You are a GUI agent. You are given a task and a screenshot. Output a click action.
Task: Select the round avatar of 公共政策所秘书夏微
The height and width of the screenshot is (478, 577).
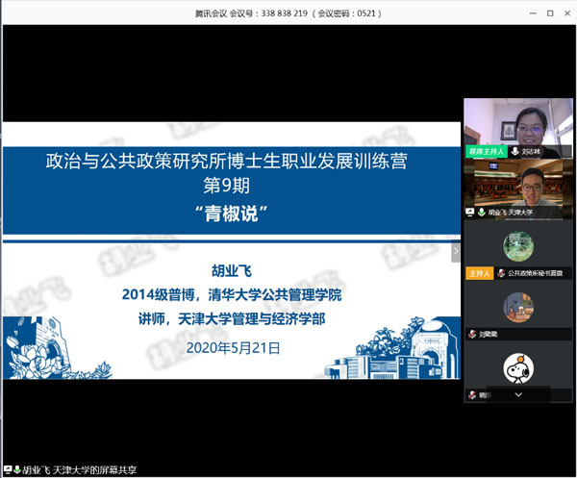pos(518,247)
